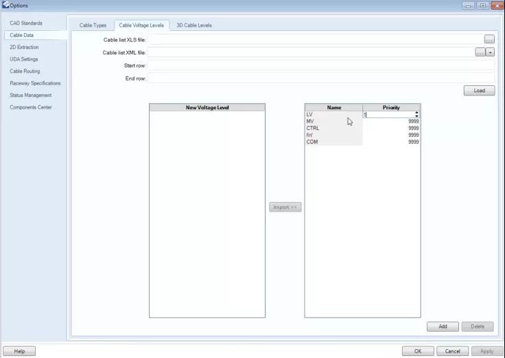Open the CAD Standards options page
This screenshot has width=505, height=358.
[x=26, y=23]
